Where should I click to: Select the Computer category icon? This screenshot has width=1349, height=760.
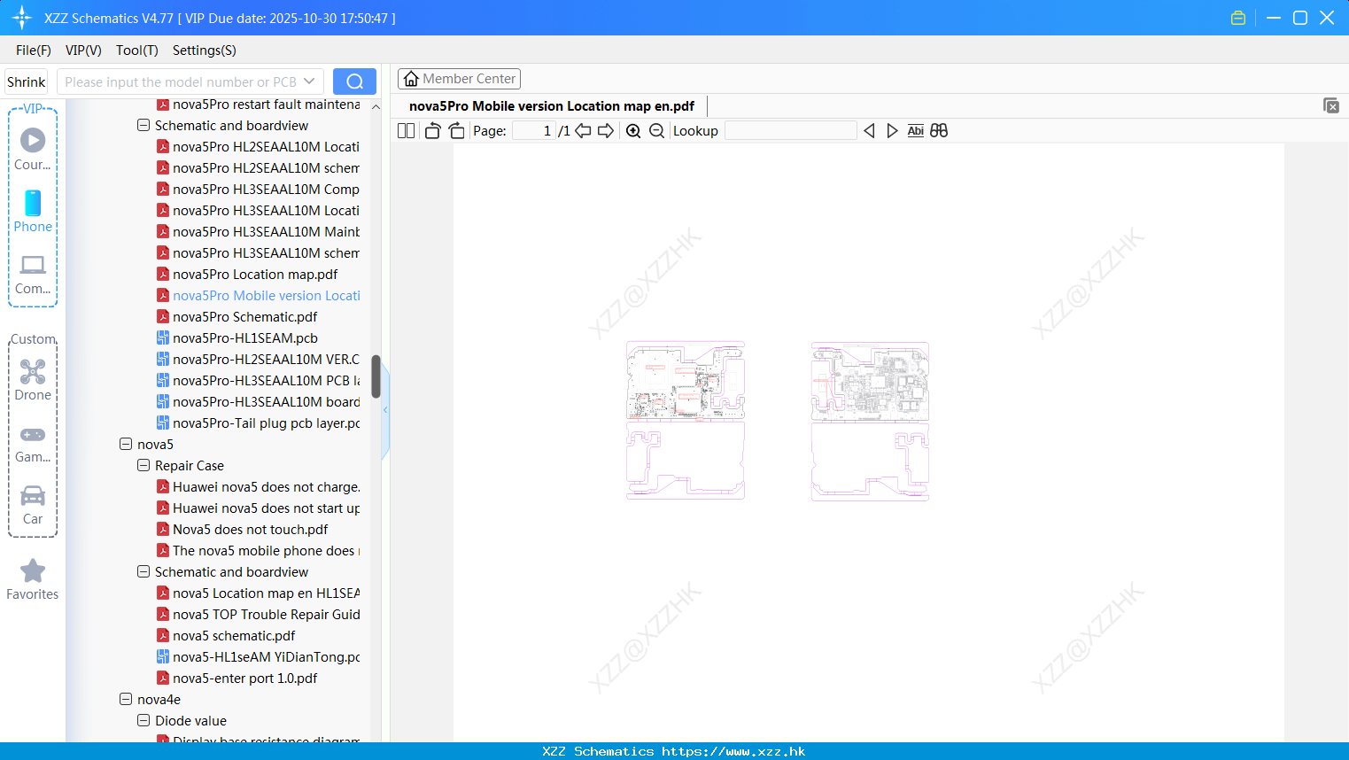33,275
